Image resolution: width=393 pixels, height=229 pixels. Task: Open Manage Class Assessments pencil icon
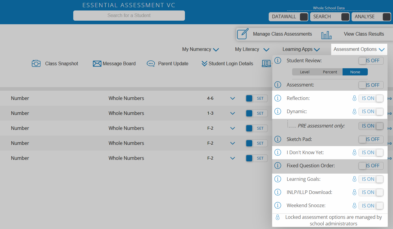243,34
